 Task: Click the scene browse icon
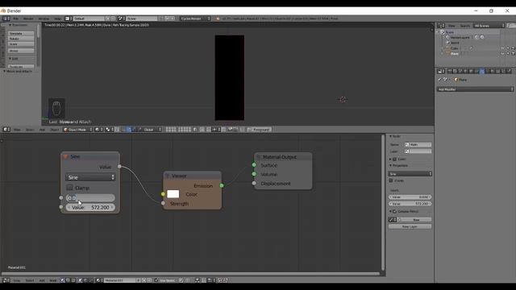pos(120,19)
